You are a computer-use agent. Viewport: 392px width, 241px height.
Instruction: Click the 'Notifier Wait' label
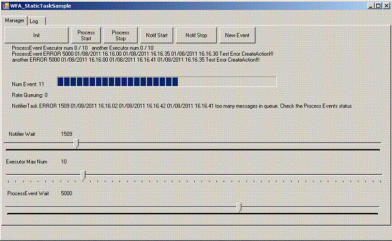[22, 134]
